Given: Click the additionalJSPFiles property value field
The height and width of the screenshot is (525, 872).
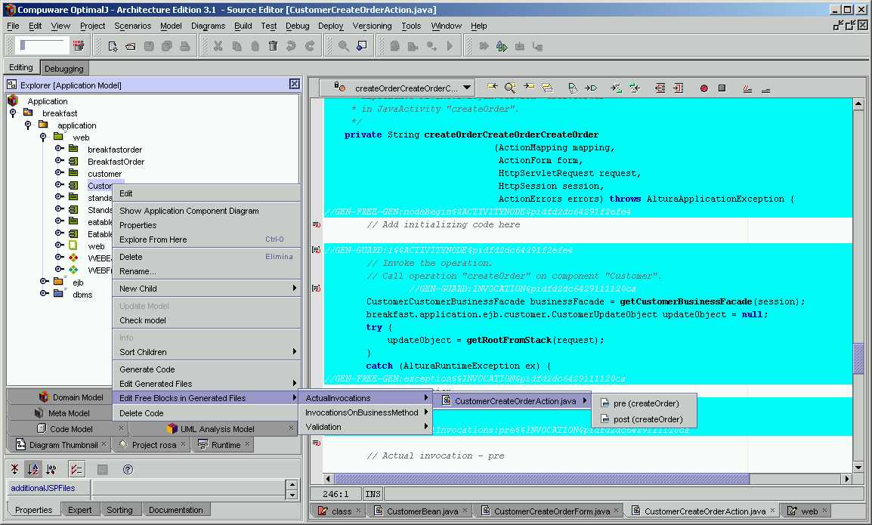Looking at the screenshot, I should 188,488.
